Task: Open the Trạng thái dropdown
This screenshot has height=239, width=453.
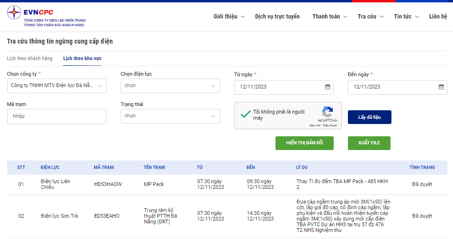Action: (170, 116)
